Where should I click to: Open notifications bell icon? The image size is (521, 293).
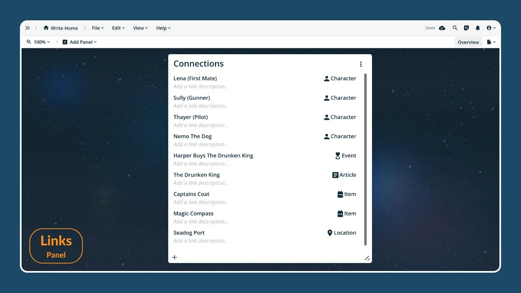pyautogui.click(x=478, y=28)
